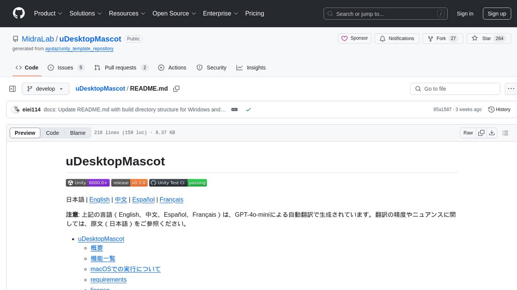Screen dimensions: 517x290
Task: Click the release v0.3.0 badge
Action: (x=129, y=183)
